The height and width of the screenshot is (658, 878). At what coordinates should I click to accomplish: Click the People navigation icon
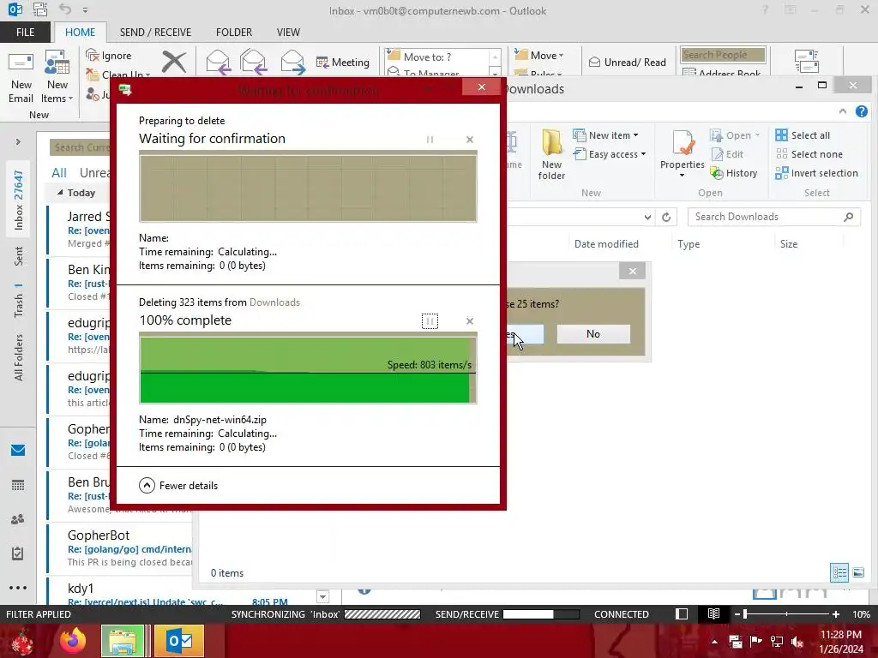point(18,519)
